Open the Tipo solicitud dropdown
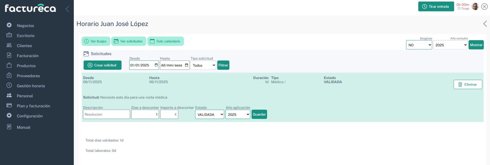The width and height of the screenshot is (490, 165). pos(203,65)
